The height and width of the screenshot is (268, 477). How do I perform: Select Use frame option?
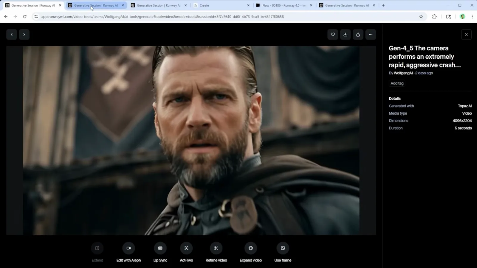pos(283,248)
